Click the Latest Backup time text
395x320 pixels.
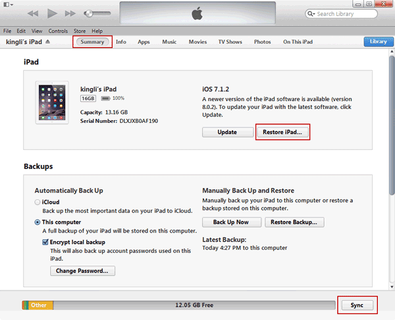244,248
